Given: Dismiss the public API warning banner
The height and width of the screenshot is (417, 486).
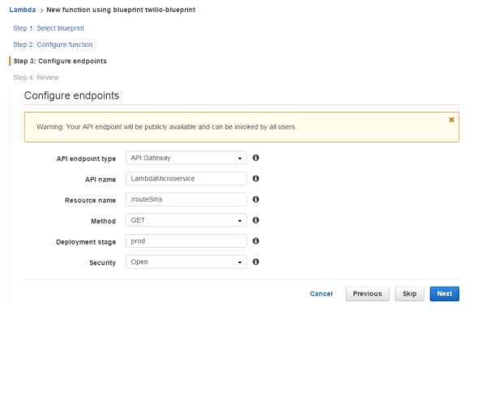Looking at the screenshot, I should (452, 120).
